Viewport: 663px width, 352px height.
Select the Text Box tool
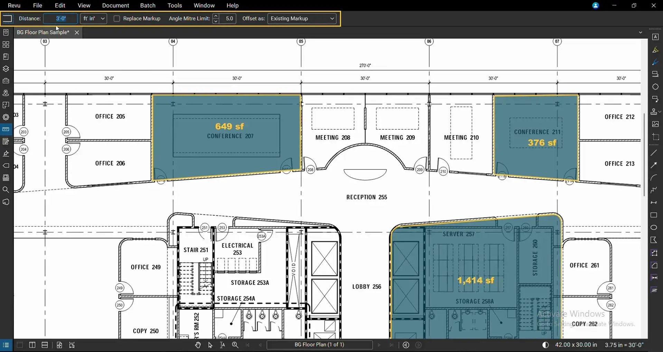click(x=655, y=37)
